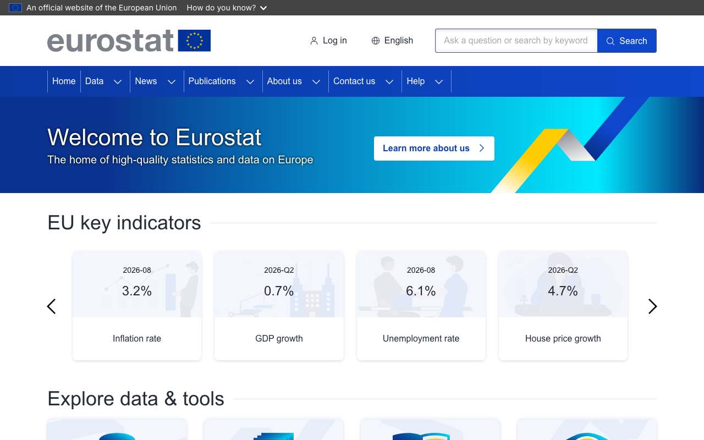The height and width of the screenshot is (440, 704).
Task: Open the Inflation rate indicator card
Action: point(137,306)
